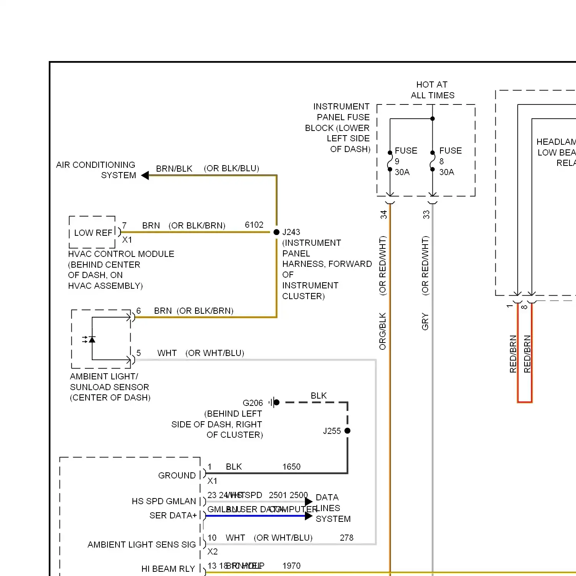Click the upper data lines arrowhead
Screen dimensions: 576x576
click(x=308, y=502)
